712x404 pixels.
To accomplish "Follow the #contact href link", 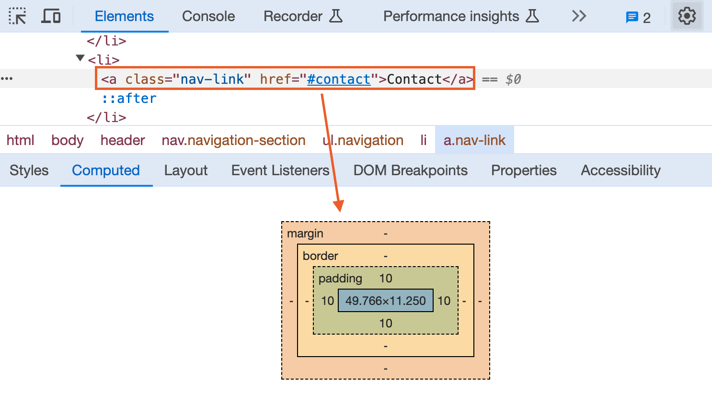I will click(339, 79).
